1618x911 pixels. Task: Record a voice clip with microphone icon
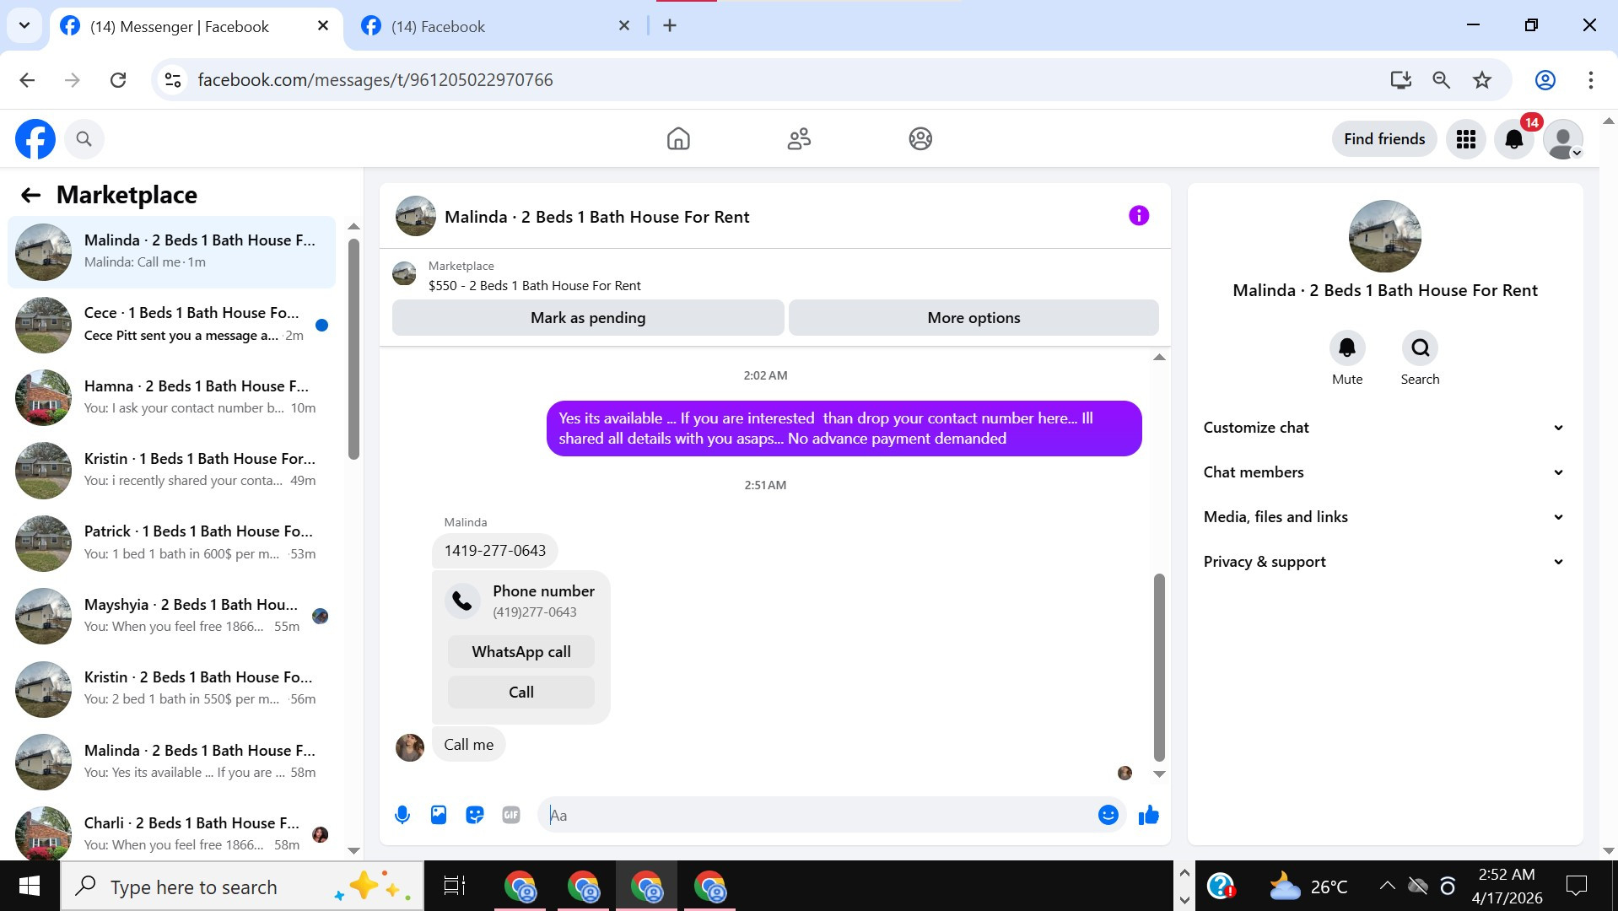coord(402,815)
